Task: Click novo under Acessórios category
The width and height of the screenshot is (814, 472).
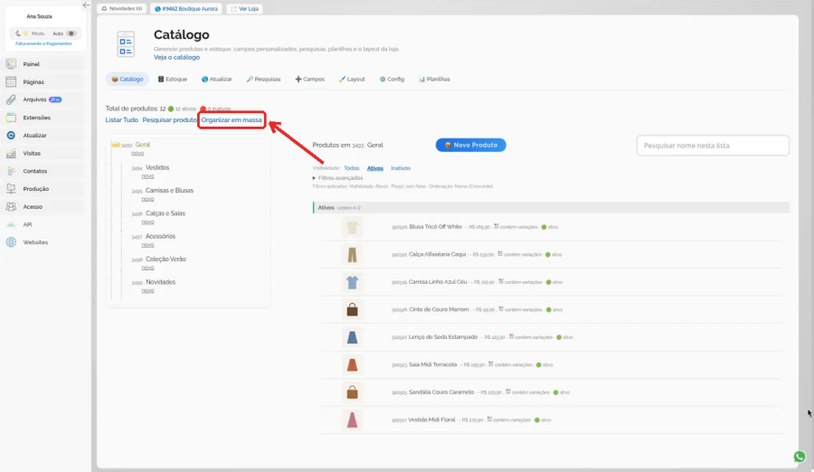Action: pos(147,245)
